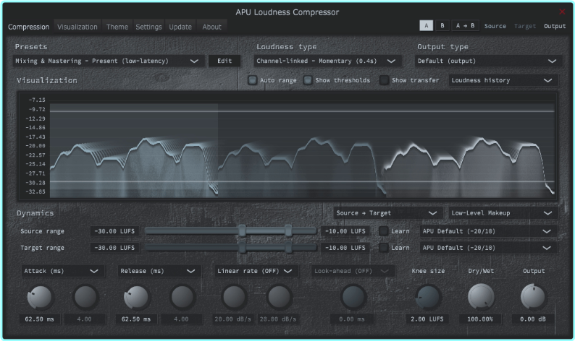575x341 pixels.
Task: Open the Loudness type dropdown
Action: (327, 61)
